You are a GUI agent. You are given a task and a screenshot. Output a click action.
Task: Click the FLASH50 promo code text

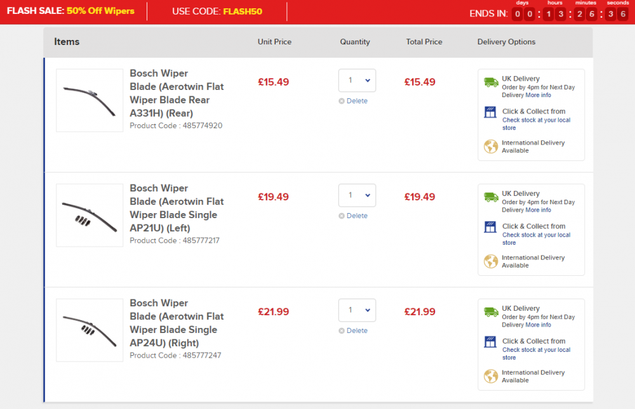tap(243, 11)
